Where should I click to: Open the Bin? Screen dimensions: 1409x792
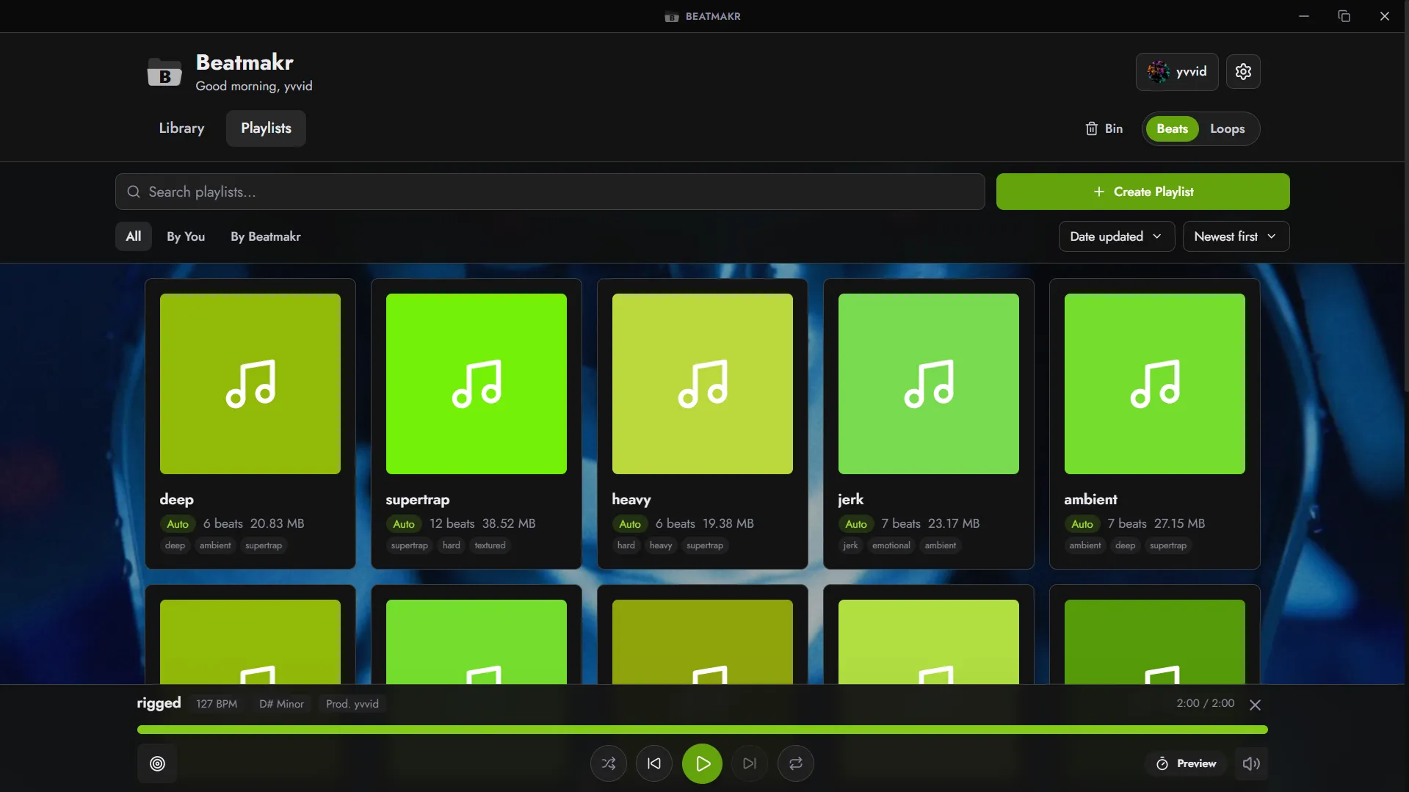(1104, 128)
